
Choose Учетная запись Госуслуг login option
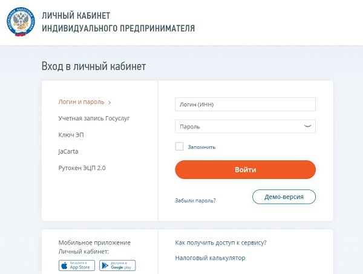pos(94,119)
